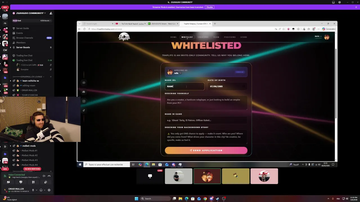Viewport: 360px width, 202px height.
Task: Expand microphone input options arrow
Action: point(37,190)
